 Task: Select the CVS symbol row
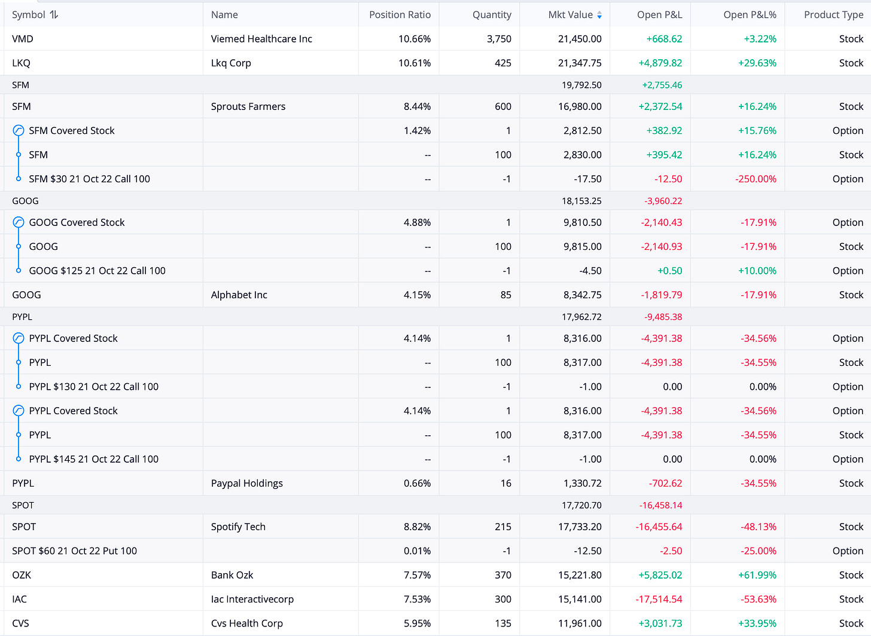[20, 623]
